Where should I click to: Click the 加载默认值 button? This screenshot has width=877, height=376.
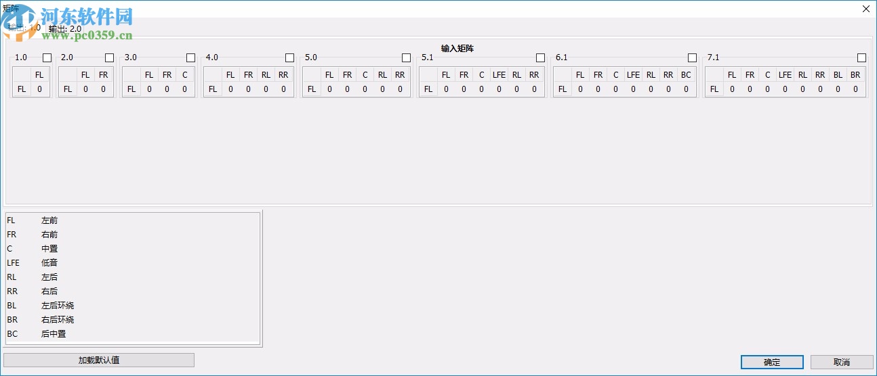click(x=99, y=360)
